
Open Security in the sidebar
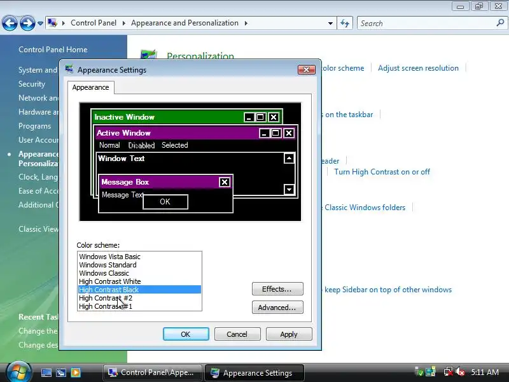32,84
